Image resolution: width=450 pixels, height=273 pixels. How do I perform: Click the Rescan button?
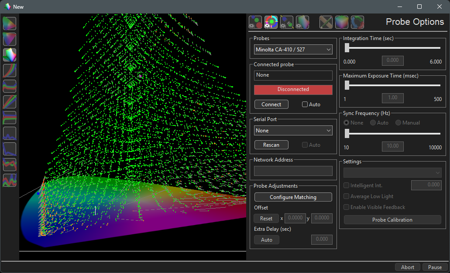[x=271, y=145]
